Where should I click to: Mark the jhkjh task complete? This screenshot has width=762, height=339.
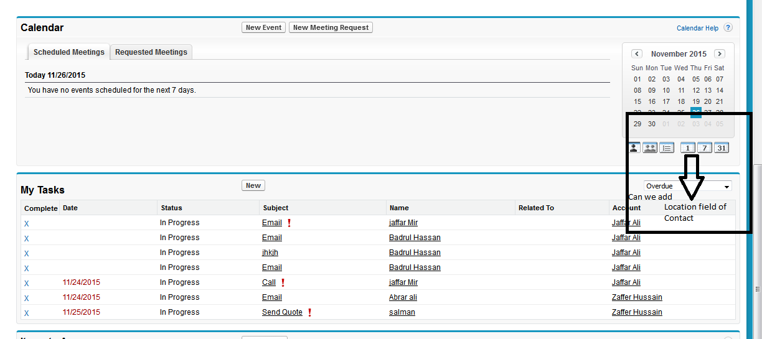pyautogui.click(x=26, y=253)
